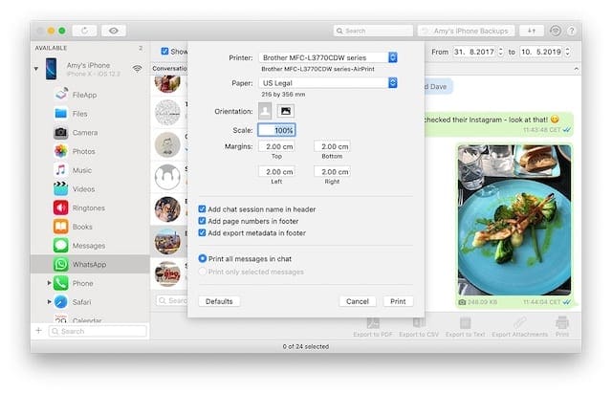
Task: Collapse Amy's iPhone device tree
Action: tap(36, 69)
